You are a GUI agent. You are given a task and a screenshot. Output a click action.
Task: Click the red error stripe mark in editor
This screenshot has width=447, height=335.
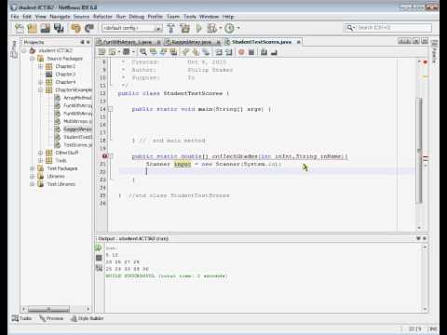point(425,158)
